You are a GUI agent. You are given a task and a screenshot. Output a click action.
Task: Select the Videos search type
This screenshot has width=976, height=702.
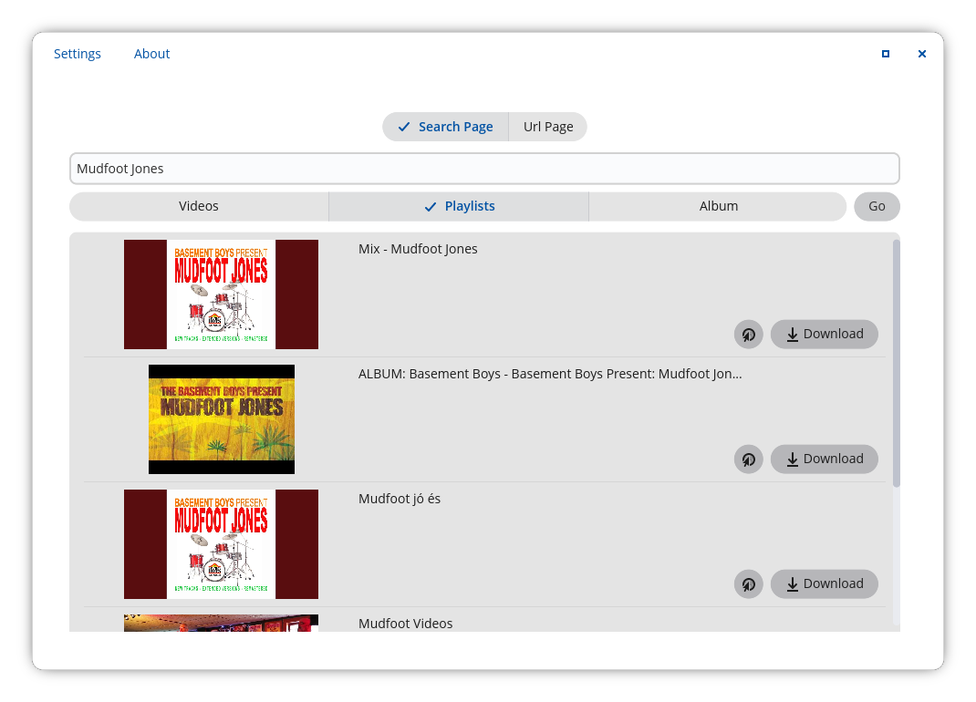199,206
